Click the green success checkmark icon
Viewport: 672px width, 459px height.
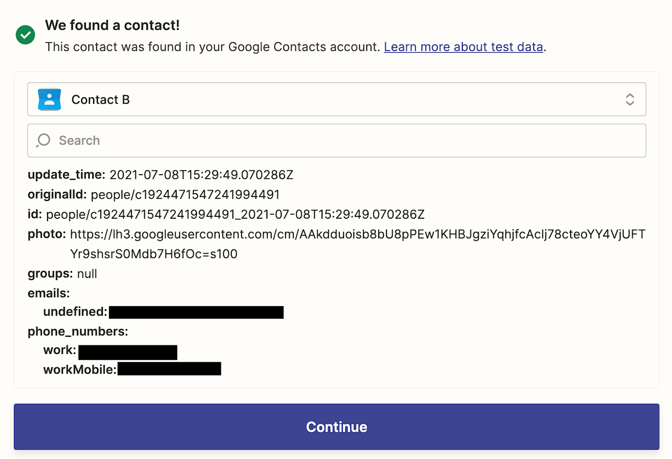pos(25,35)
